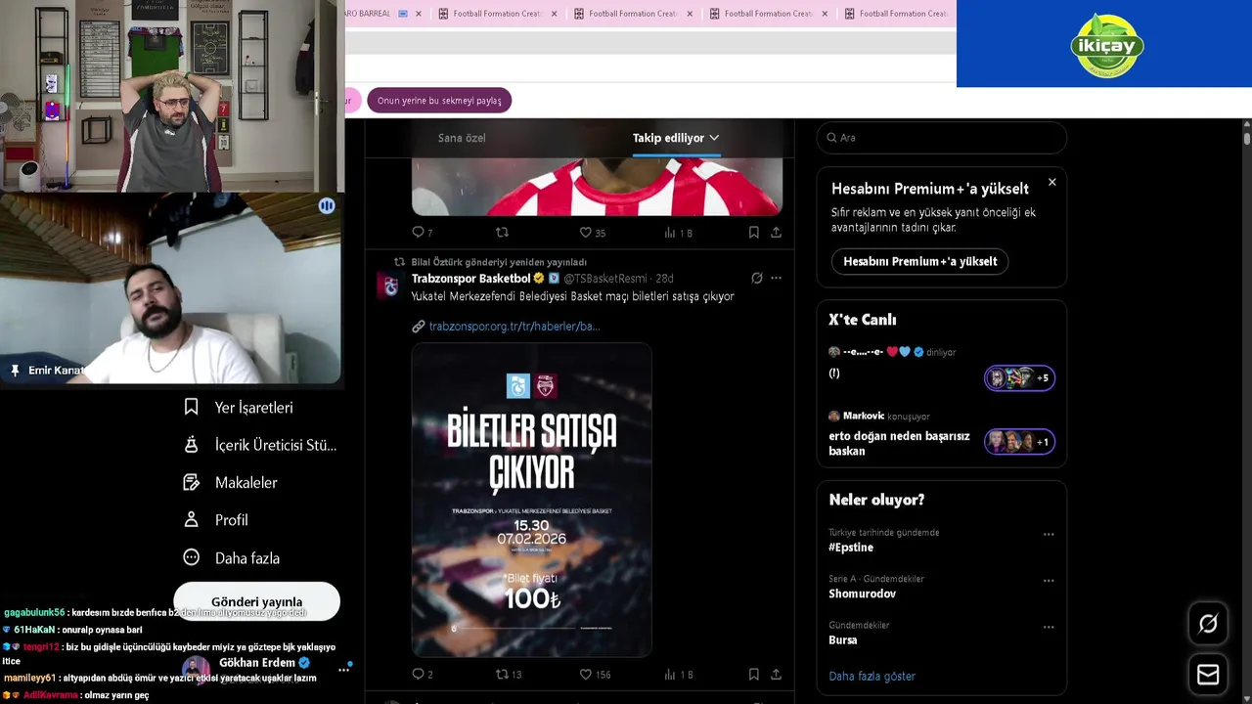Click Daha fazla göster link
The width and height of the screenshot is (1252, 704).
872,676
